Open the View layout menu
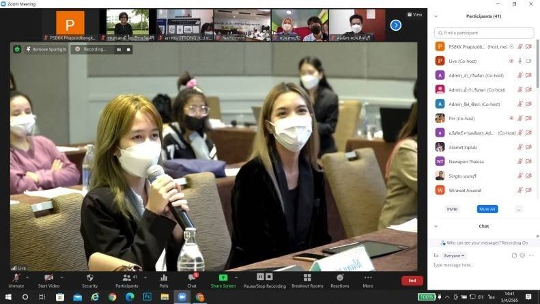540x304 pixels. tap(414, 14)
